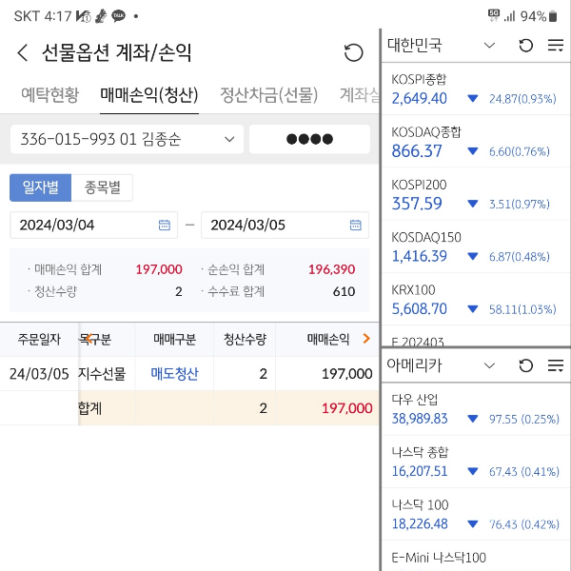Refresh the 대한민국 index panel
Viewport: 571px width, 571px height.
pyautogui.click(x=525, y=46)
